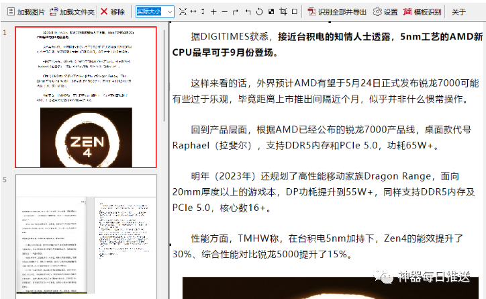Click the rotate right arrow icon
The image size is (486, 299).
tap(236, 12)
